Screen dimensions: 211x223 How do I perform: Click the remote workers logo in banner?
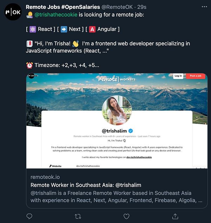point(117,79)
